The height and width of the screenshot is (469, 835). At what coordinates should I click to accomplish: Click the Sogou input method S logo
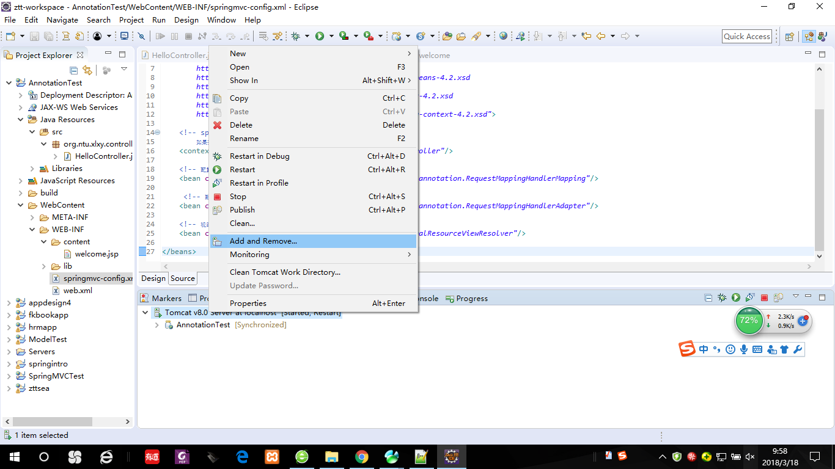(687, 349)
